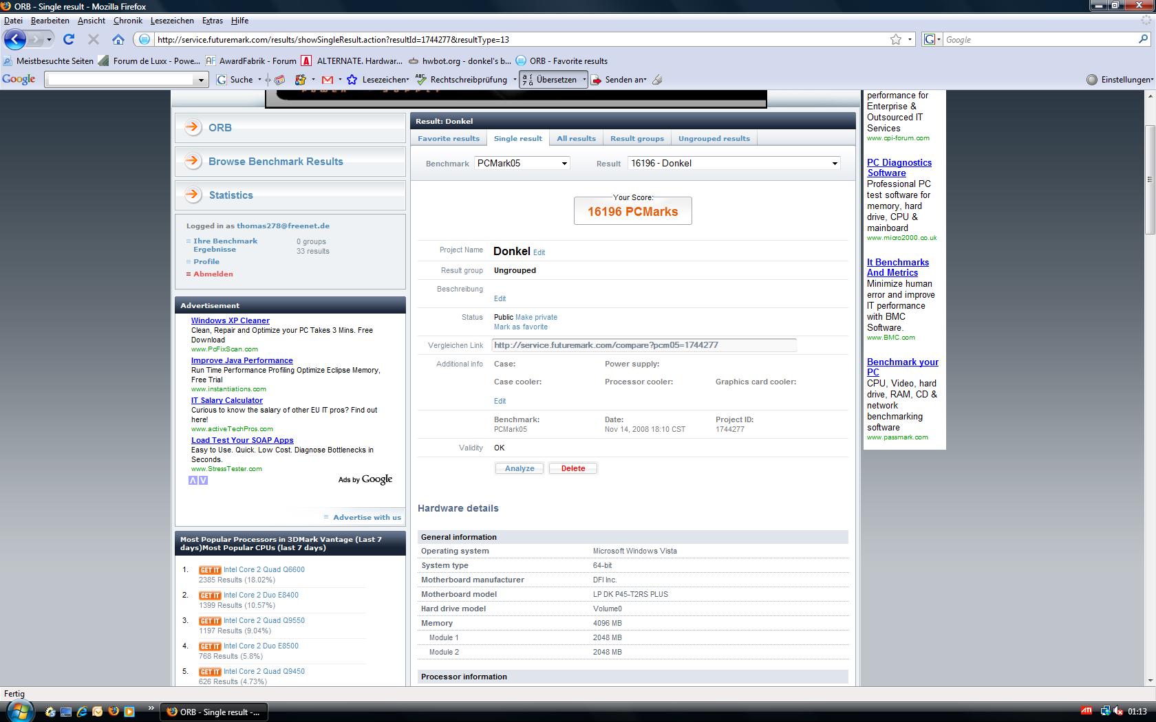Screen dimensions: 1156x722
Task: Reload the page with refresh icon
Action: coord(69,39)
